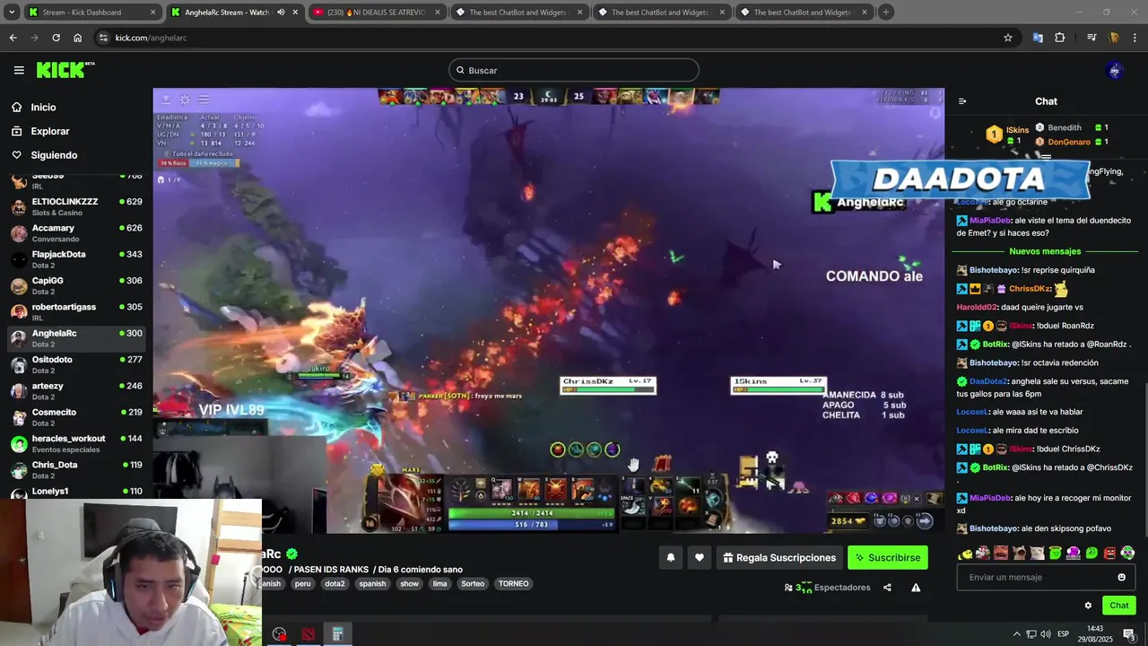
Task: Open Dota 2 icon in Windows taskbar
Action: pyautogui.click(x=309, y=634)
